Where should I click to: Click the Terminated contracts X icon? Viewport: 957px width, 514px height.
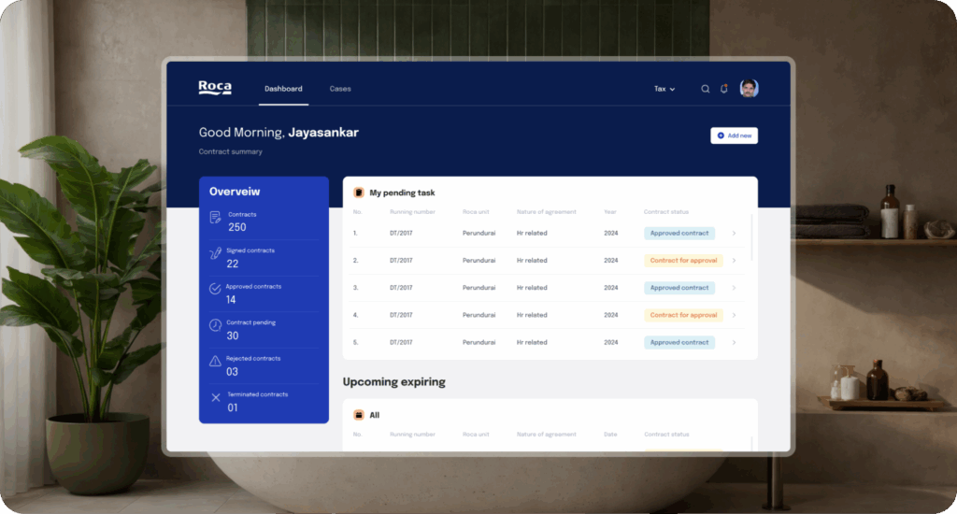click(216, 397)
